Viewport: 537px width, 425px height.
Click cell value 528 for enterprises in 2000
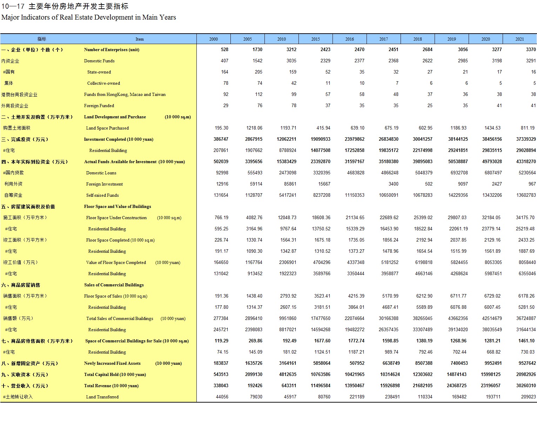pyautogui.click(x=224, y=50)
